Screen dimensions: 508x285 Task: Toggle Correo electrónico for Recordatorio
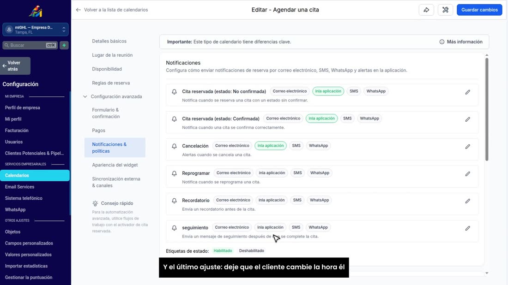coord(233,200)
